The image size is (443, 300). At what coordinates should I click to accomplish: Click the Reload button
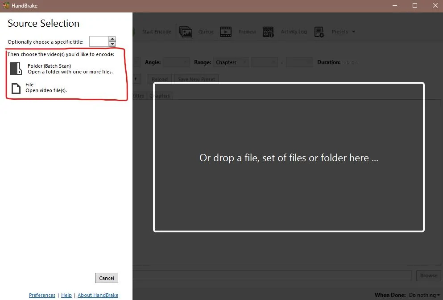tap(160, 79)
